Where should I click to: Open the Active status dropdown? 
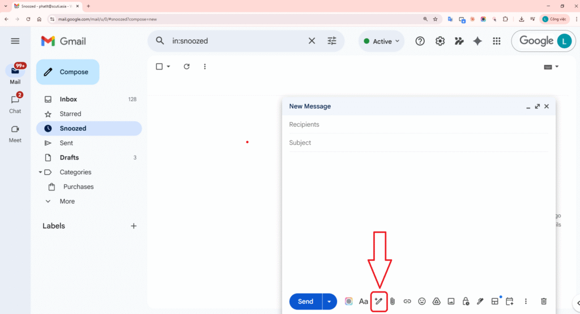click(x=382, y=41)
